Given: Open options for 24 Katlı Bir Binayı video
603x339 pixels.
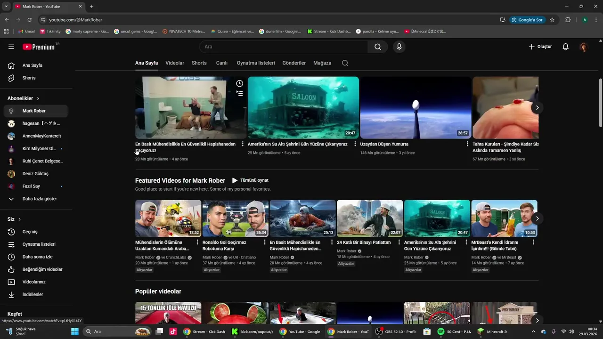Looking at the screenshot, I should (399, 242).
